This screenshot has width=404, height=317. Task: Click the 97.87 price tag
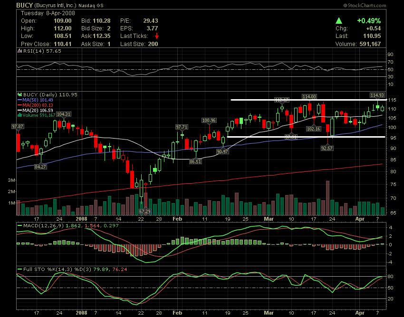(x=18, y=126)
